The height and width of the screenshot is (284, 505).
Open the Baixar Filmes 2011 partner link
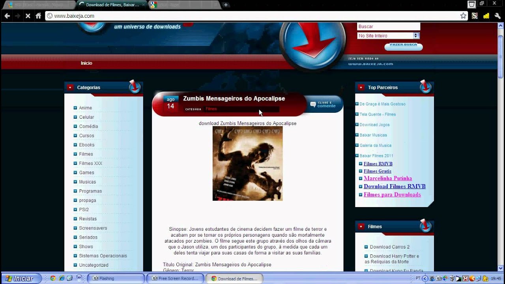pyautogui.click(x=376, y=155)
